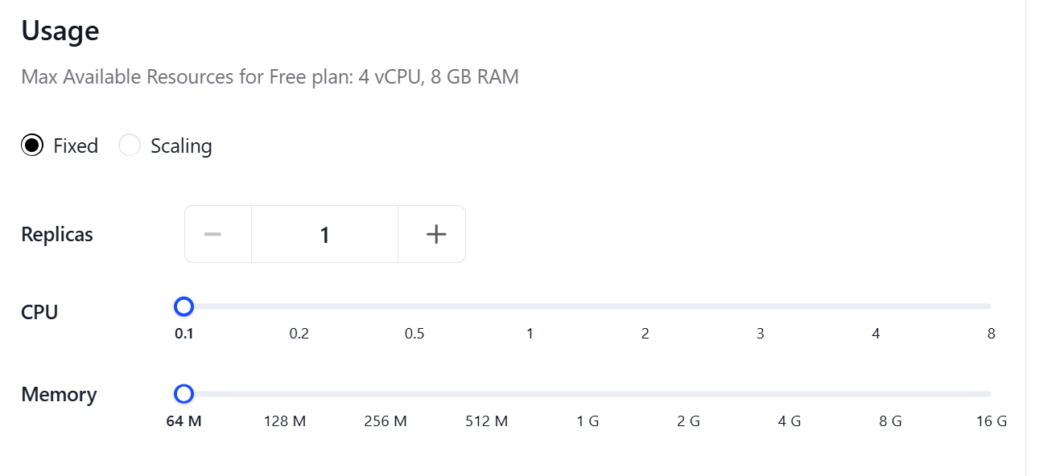This screenshot has width=1039, height=476.
Task: Click the CPU slider handle
Action: pos(184,306)
